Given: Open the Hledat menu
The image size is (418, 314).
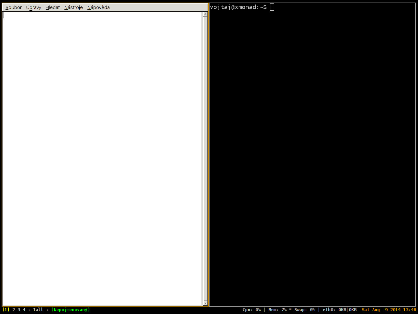Looking at the screenshot, I should coord(53,7).
